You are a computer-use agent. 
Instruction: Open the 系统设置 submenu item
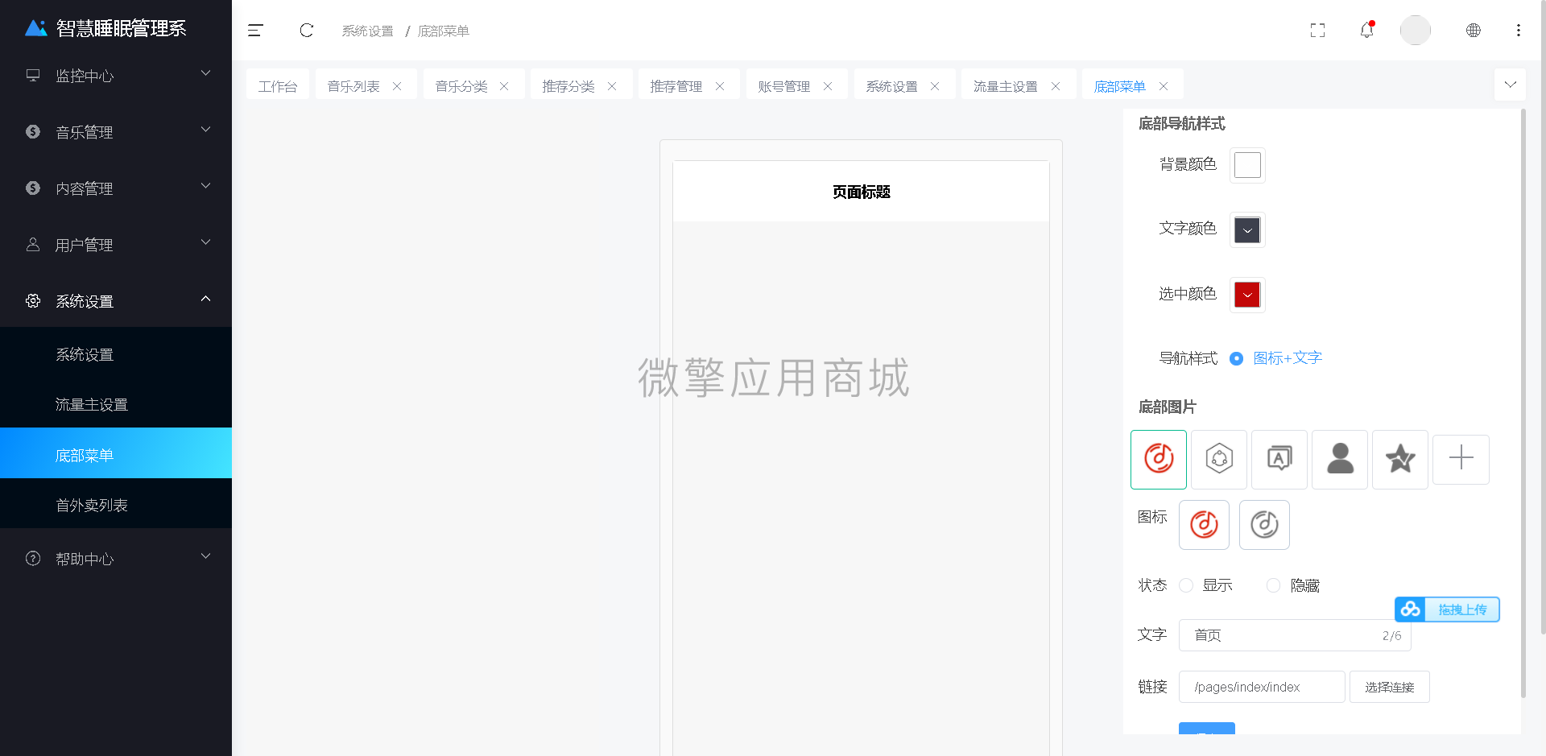pyautogui.click(x=116, y=354)
